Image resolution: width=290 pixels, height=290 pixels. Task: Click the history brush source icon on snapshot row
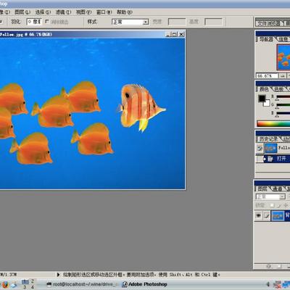tap(260, 148)
